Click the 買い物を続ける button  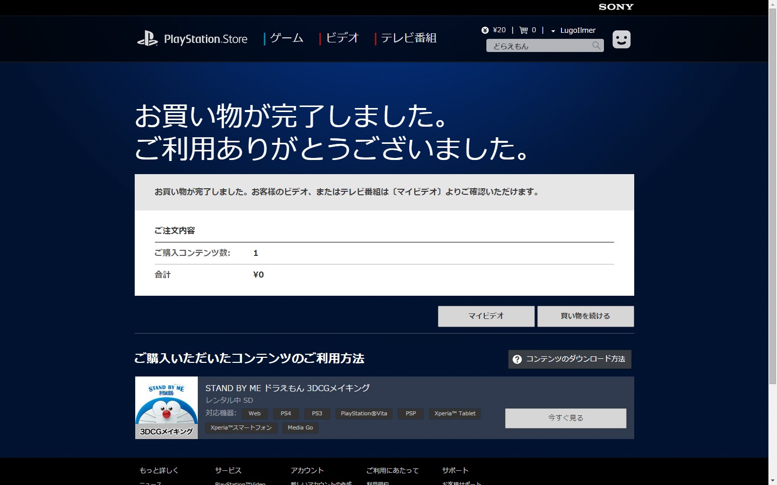click(x=585, y=316)
